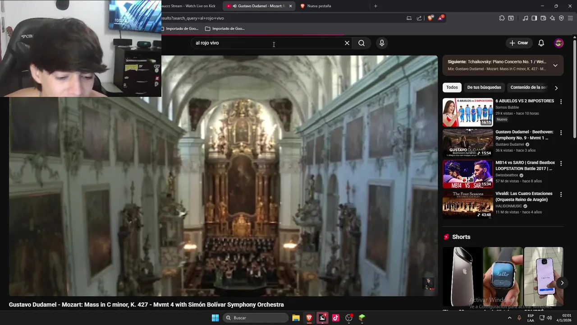Image resolution: width=577 pixels, height=325 pixels.
Task: Open options menu for Beethoven Symphony No. 9
Action: click(561, 133)
